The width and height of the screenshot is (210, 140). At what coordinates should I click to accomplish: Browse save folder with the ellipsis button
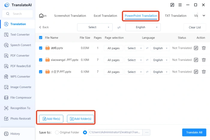146,133
